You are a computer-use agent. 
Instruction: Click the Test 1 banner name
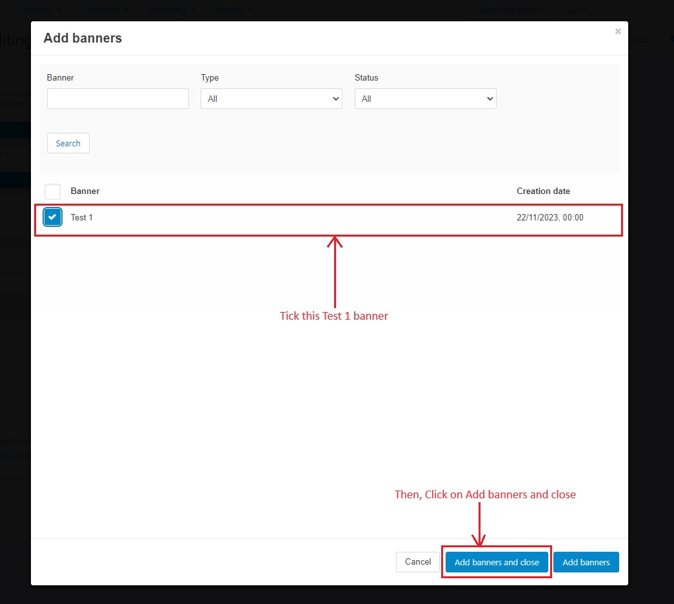click(82, 217)
